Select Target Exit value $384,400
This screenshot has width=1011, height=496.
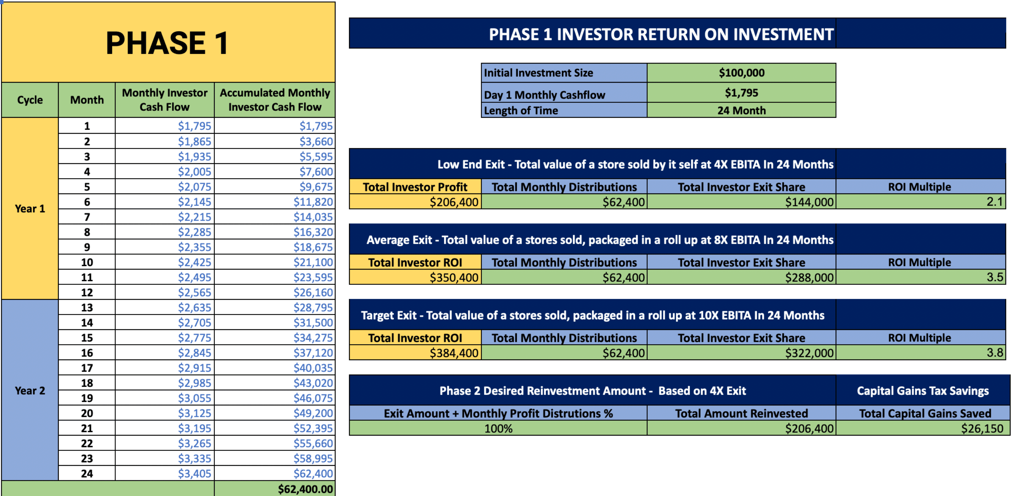click(x=415, y=353)
